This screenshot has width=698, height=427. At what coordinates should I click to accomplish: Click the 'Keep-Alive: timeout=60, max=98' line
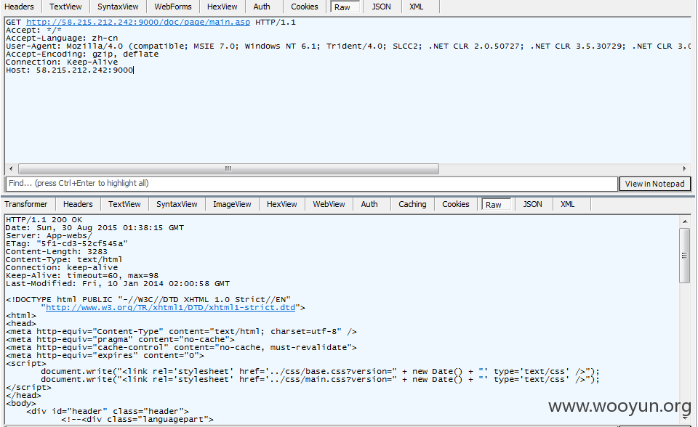pos(82,276)
